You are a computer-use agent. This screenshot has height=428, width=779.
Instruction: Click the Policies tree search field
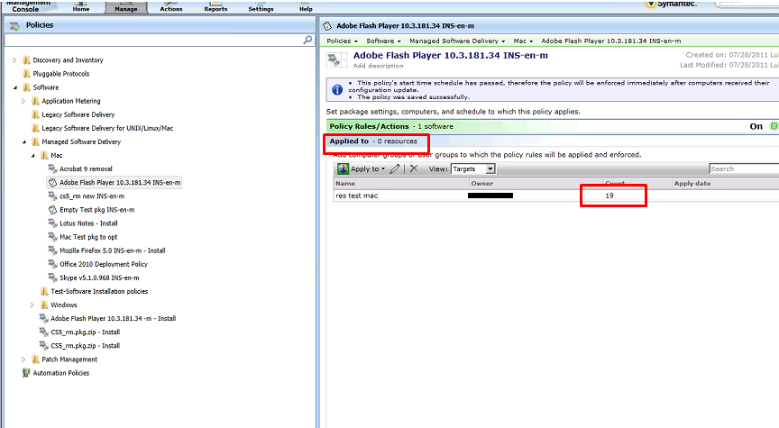(153, 41)
